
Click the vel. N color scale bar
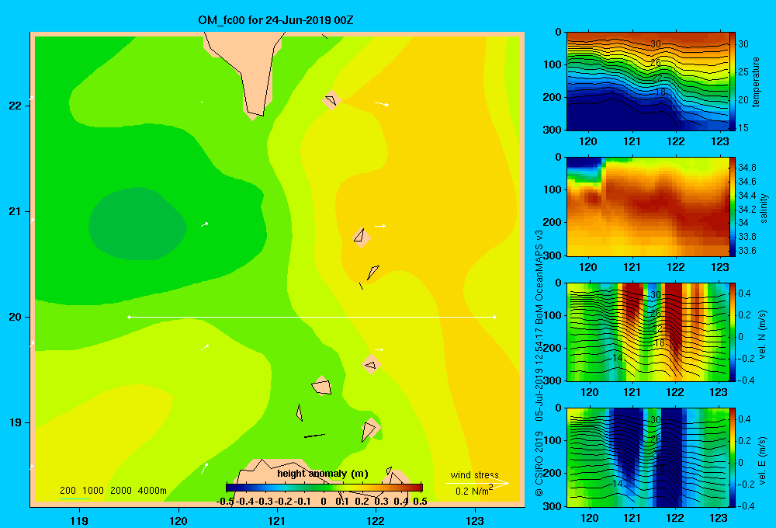(x=733, y=332)
